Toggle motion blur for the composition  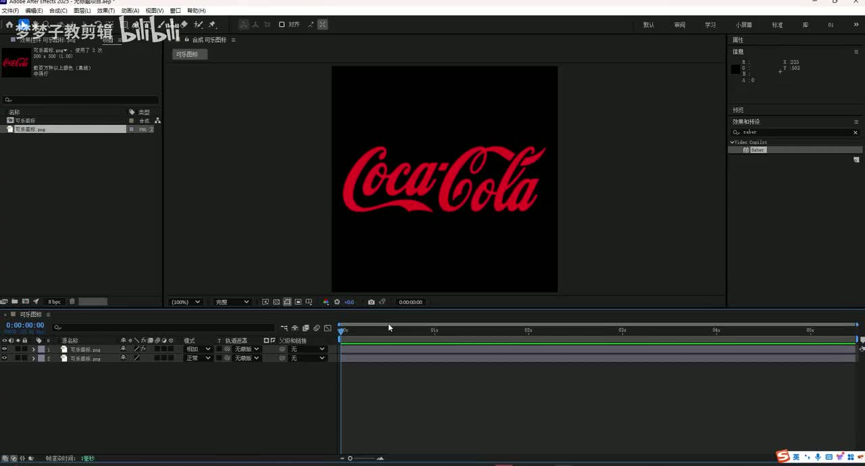coord(316,328)
